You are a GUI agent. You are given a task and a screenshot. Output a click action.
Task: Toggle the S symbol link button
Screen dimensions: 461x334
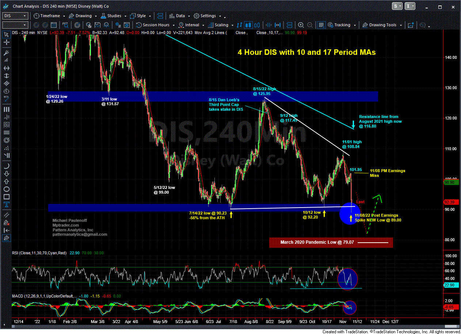point(397,6)
